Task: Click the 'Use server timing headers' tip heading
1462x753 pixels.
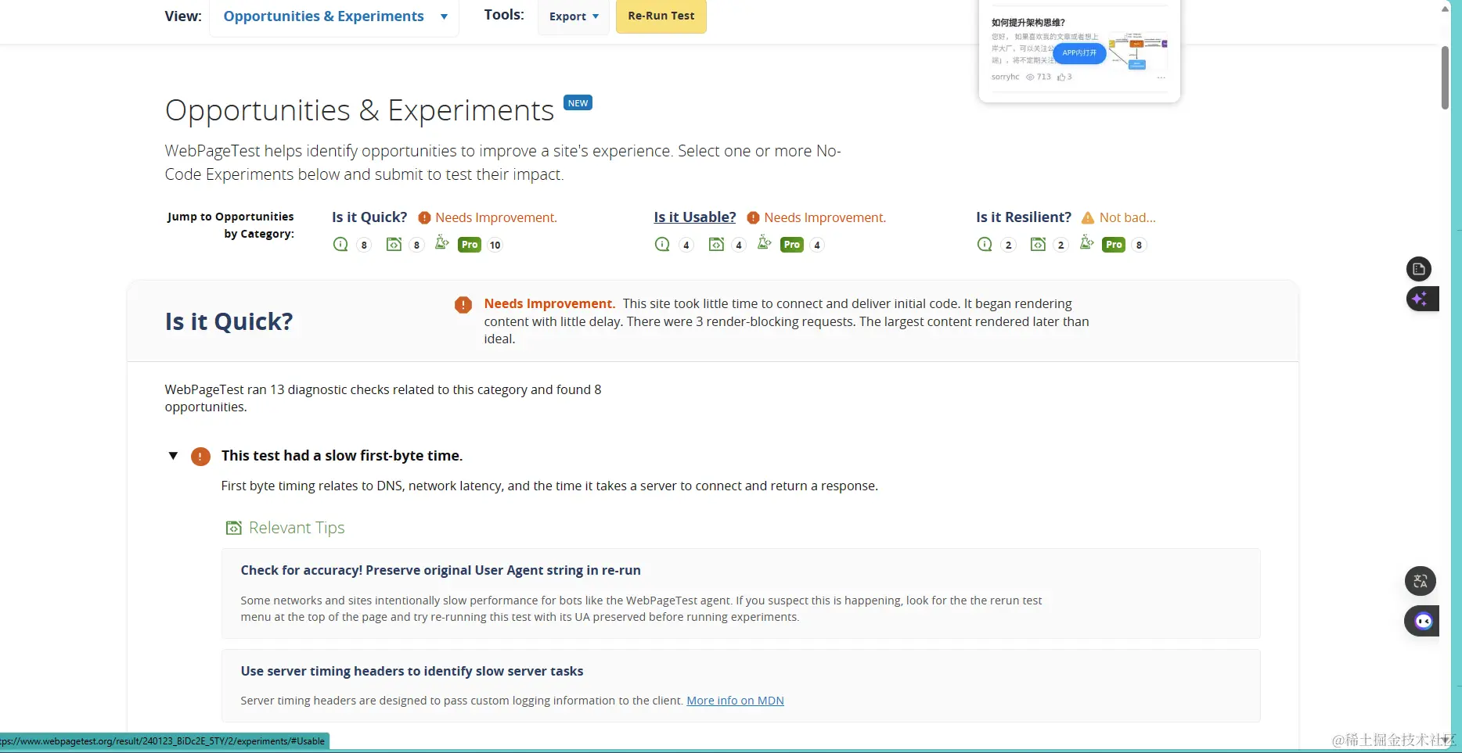Action: click(x=412, y=671)
